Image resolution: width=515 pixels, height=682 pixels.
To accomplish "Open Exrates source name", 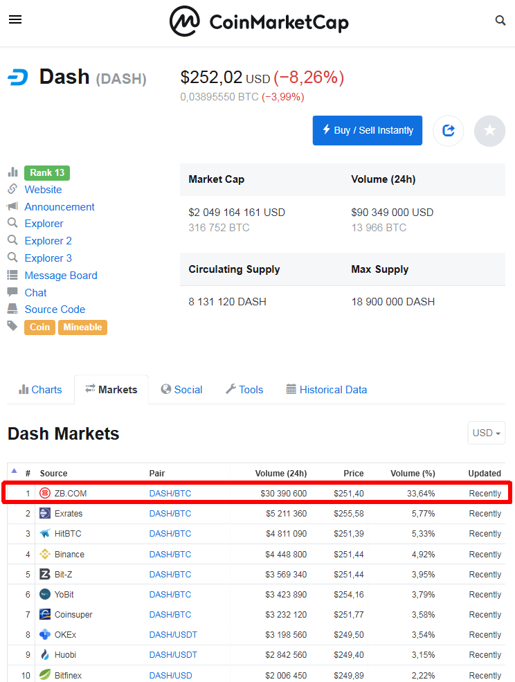I will pos(69,513).
